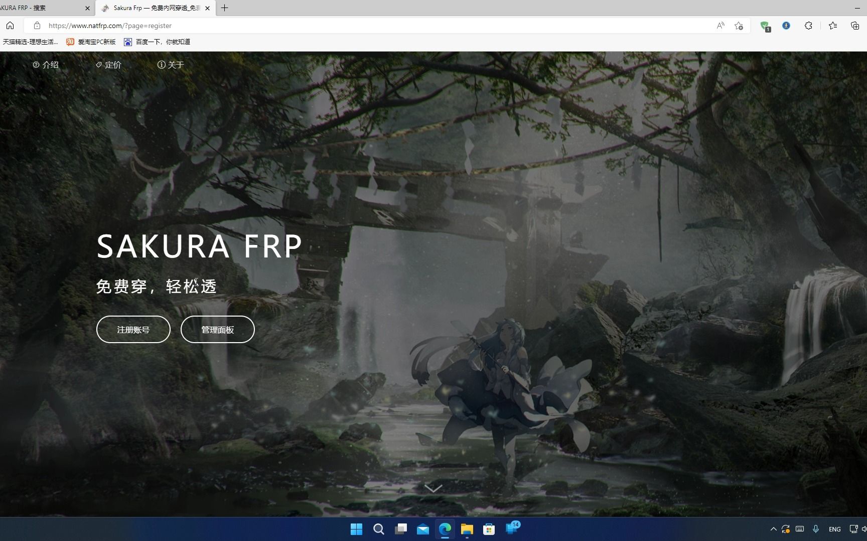Click the scroll-down chevron arrow

pos(434,488)
